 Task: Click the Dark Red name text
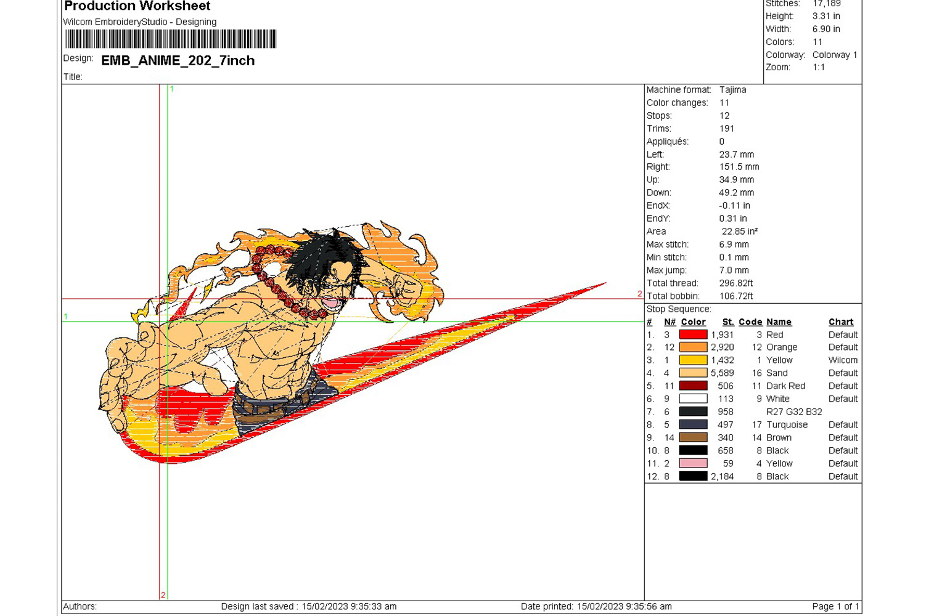point(785,386)
